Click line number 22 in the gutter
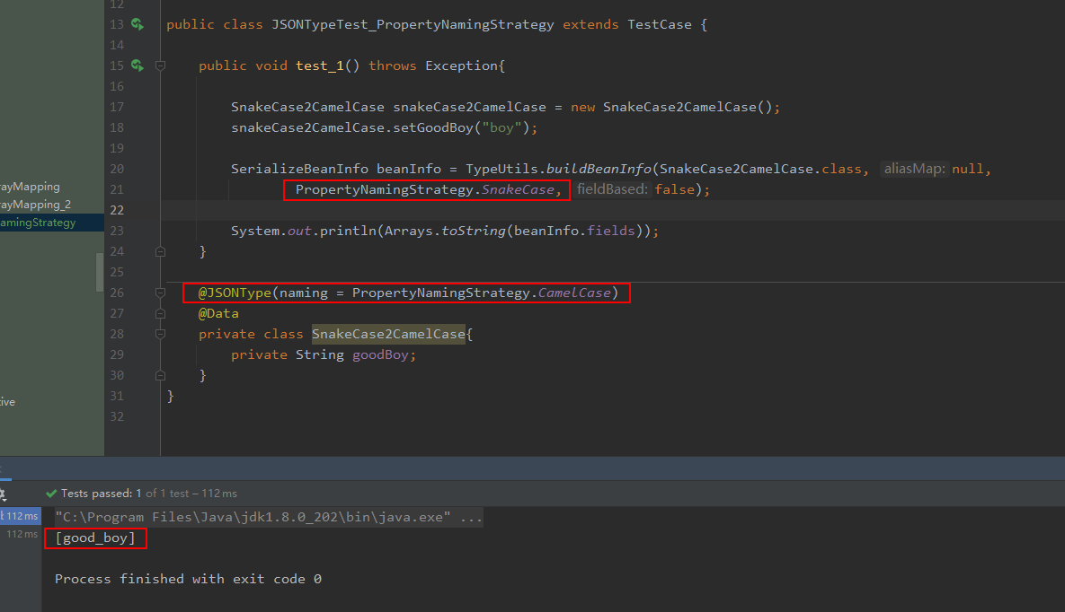 pos(117,210)
